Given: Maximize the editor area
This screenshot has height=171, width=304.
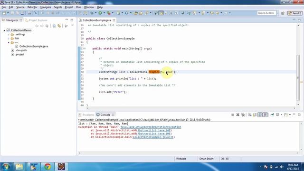Looking at the screenshot, I should [299, 20].
